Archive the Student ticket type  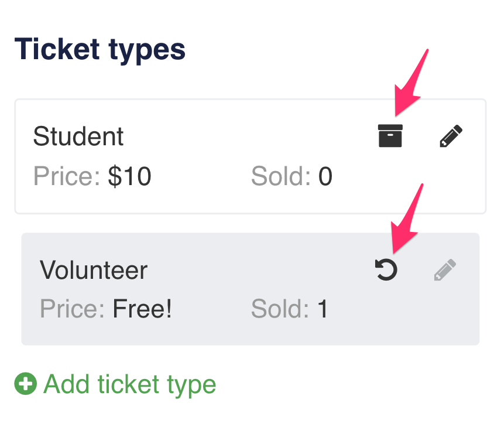point(390,136)
